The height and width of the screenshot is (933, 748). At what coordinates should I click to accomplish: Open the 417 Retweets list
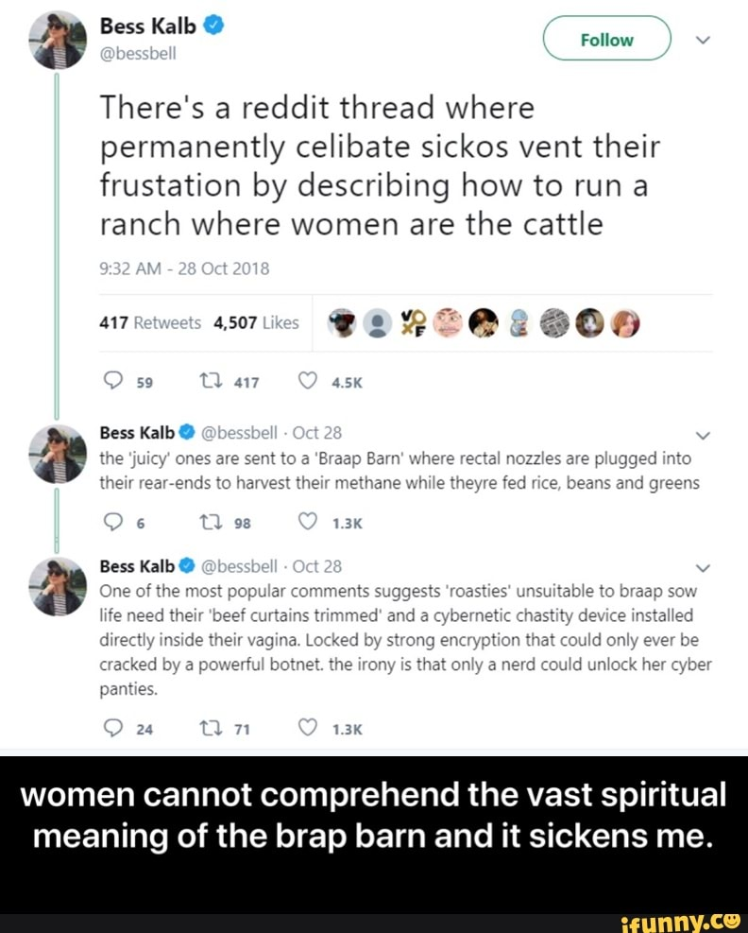150,322
